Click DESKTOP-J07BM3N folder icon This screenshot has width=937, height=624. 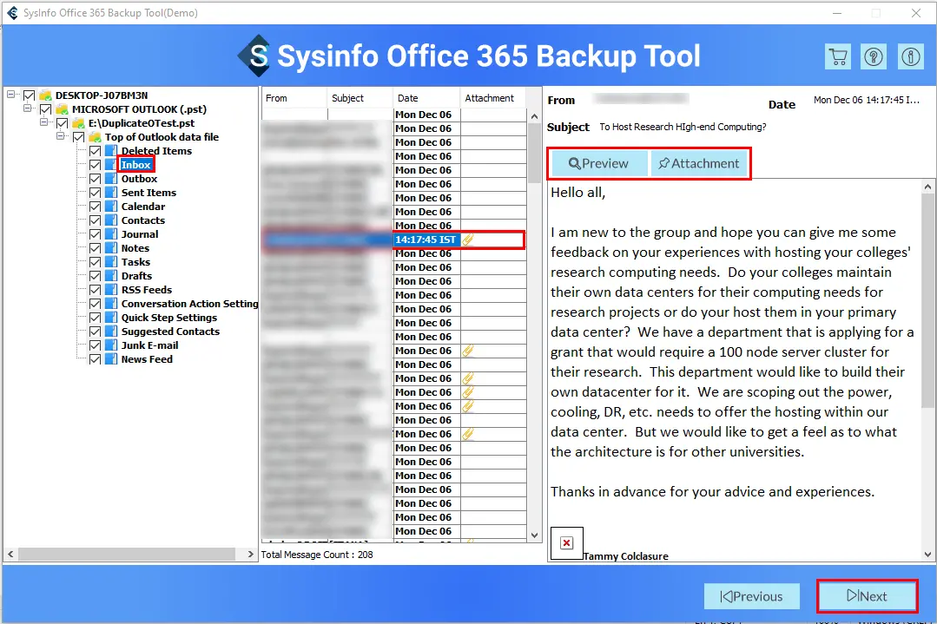[x=45, y=95]
